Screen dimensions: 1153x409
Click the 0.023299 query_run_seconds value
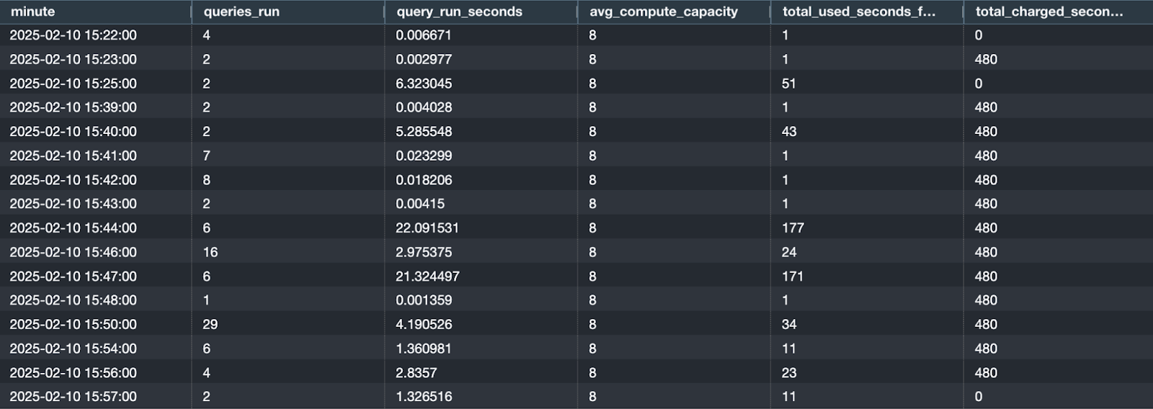[424, 156]
